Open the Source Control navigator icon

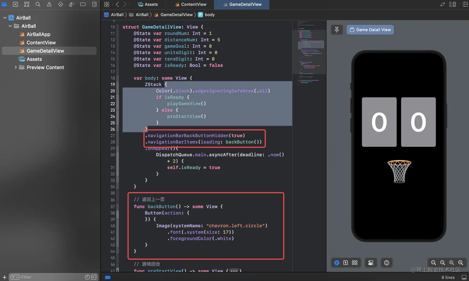pos(15,4)
